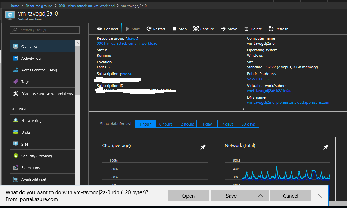Click the greyed Start play icon
This screenshot has height=208, width=347.
(x=127, y=29)
